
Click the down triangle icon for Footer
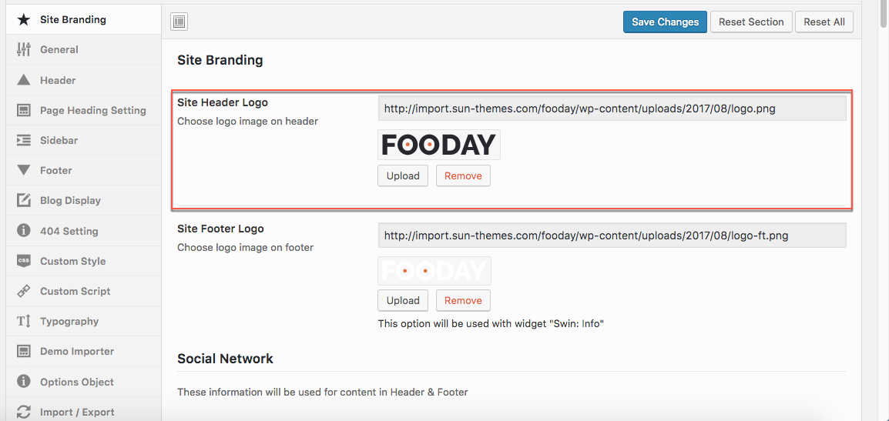point(23,170)
